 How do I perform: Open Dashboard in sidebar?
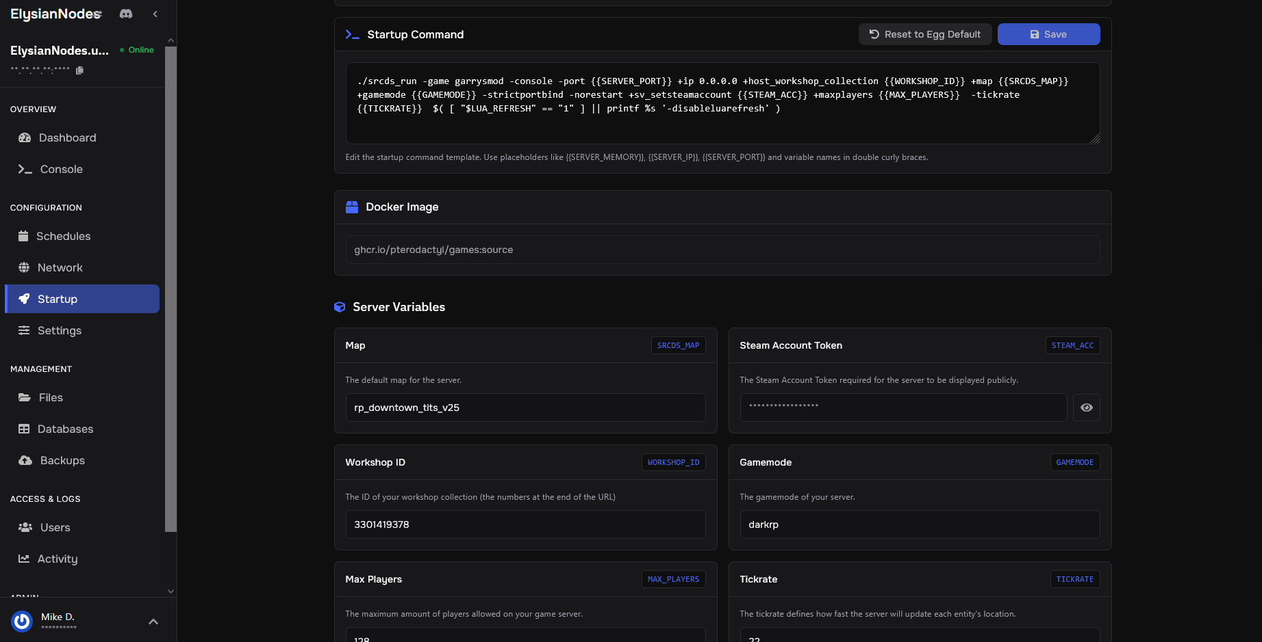click(x=82, y=137)
